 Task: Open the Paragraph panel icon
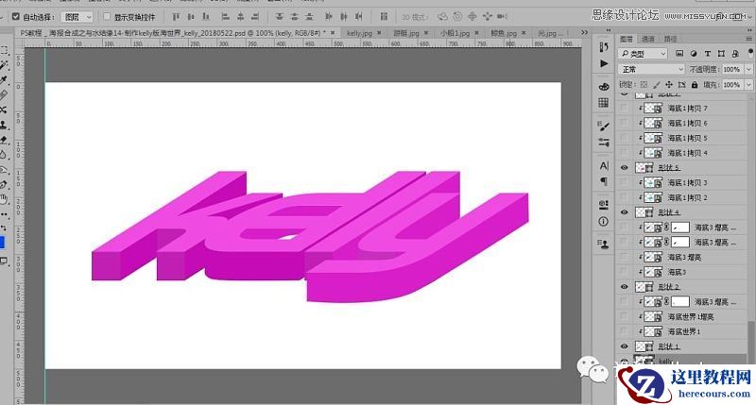click(604, 181)
